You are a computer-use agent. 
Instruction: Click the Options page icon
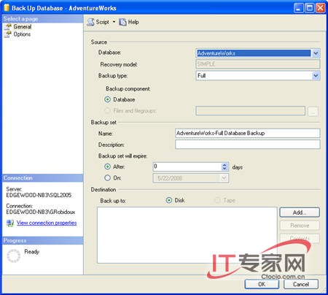pos(8,34)
